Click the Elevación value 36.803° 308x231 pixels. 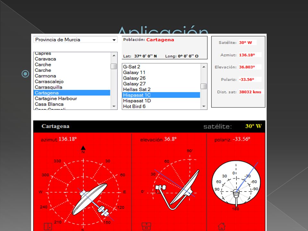(x=247, y=67)
